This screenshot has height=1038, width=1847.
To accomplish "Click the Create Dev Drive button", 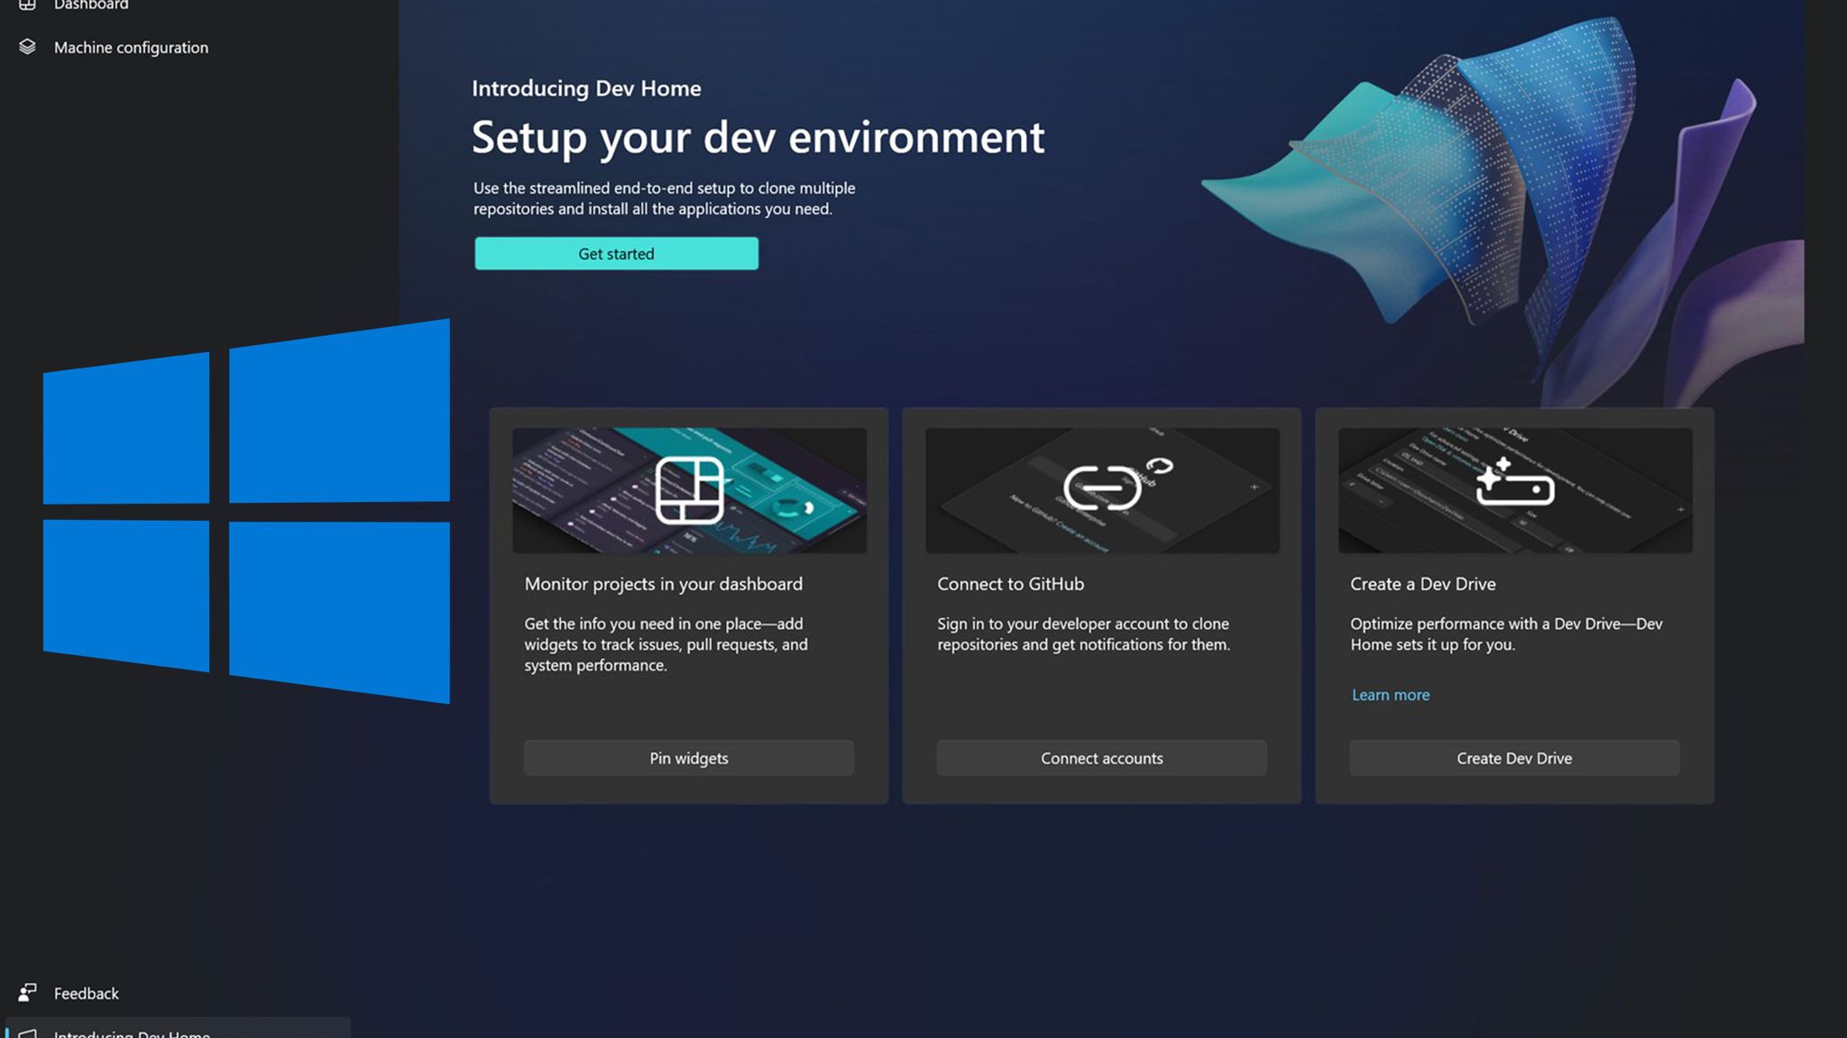I will point(1513,758).
